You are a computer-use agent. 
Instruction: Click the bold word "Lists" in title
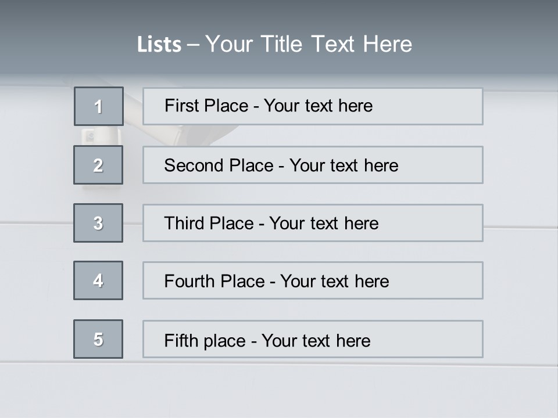click(x=159, y=45)
